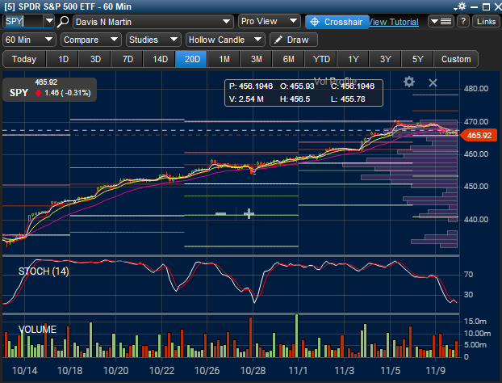502x383 pixels.
Task: Select the Today range tab
Action: pyautogui.click(x=24, y=59)
